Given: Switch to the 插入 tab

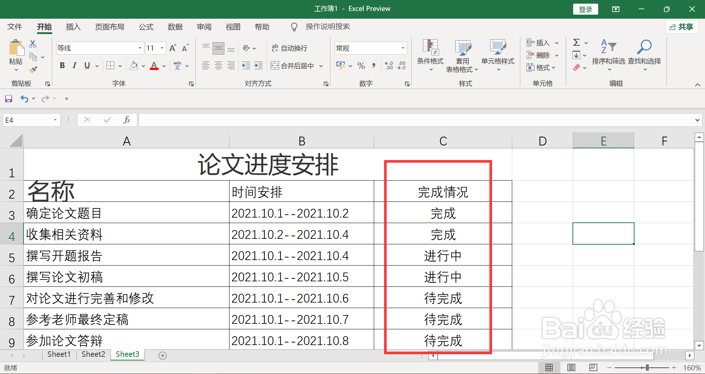Looking at the screenshot, I should point(73,27).
